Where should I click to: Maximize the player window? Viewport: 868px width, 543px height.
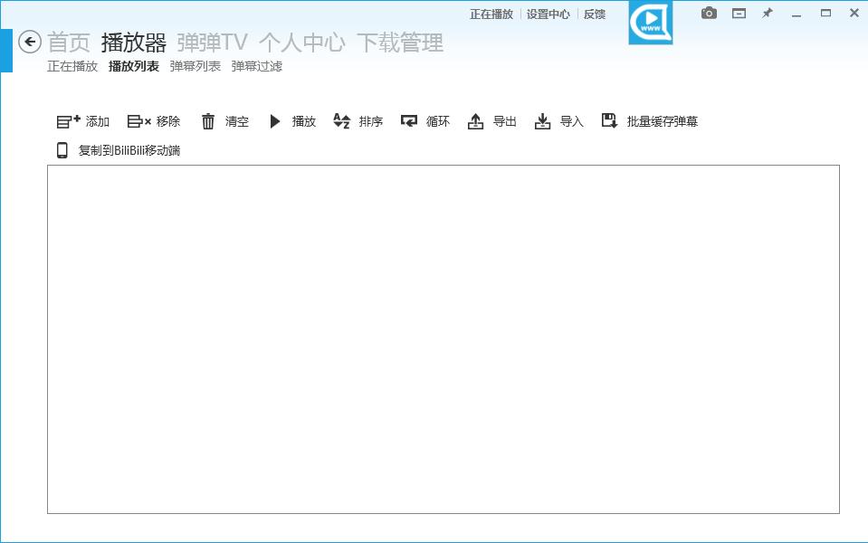pos(826,14)
